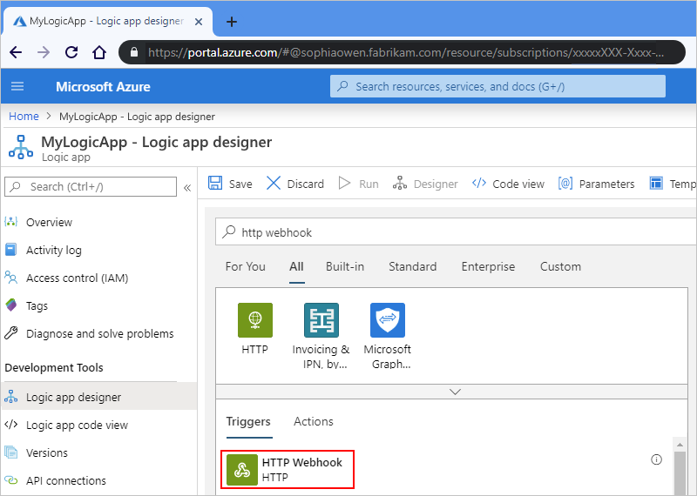Open Code view from toolbar
This screenshot has height=496, width=697.
click(508, 184)
